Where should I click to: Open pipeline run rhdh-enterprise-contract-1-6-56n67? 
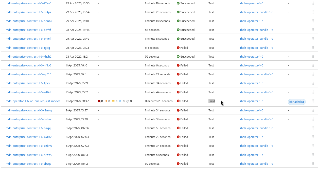(x=29, y=21)
